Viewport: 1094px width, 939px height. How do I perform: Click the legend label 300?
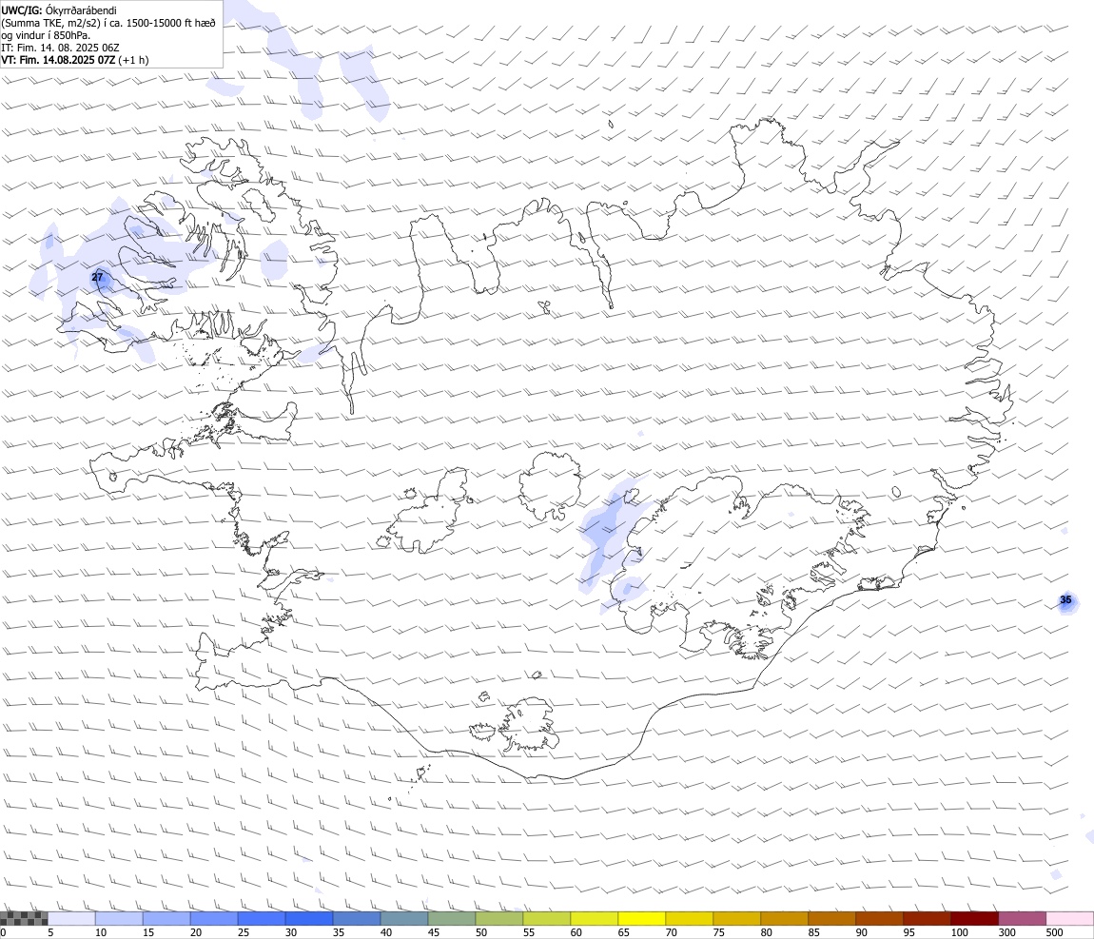pyautogui.click(x=1006, y=932)
